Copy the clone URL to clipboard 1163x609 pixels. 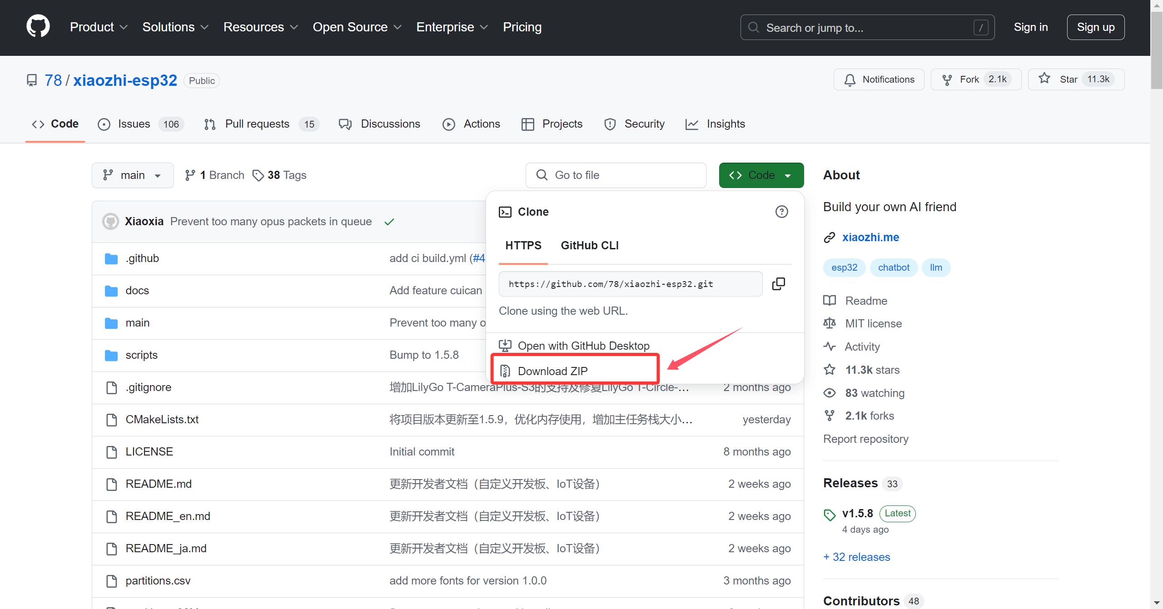click(778, 284)
